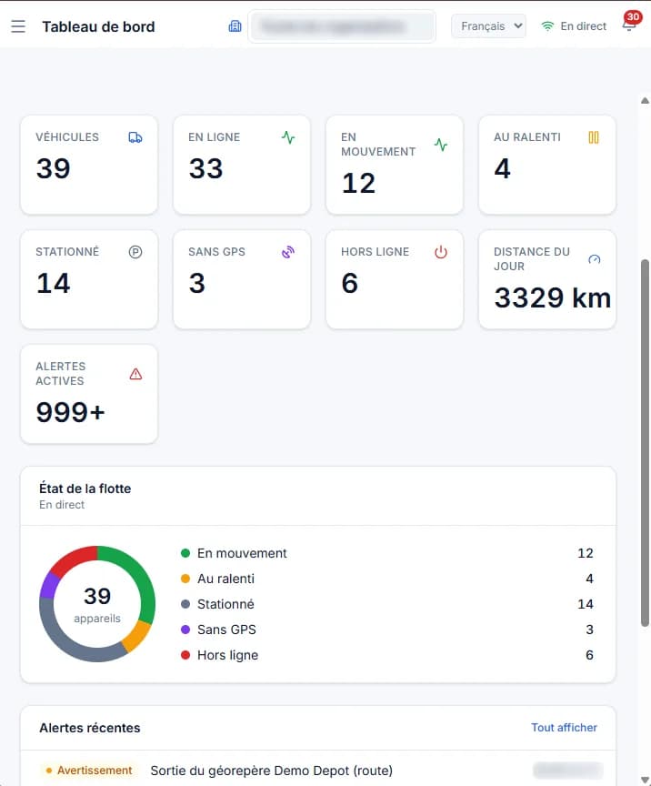Click the scrollbar up arrow
The image size is (651, 786).
[645, 101]
